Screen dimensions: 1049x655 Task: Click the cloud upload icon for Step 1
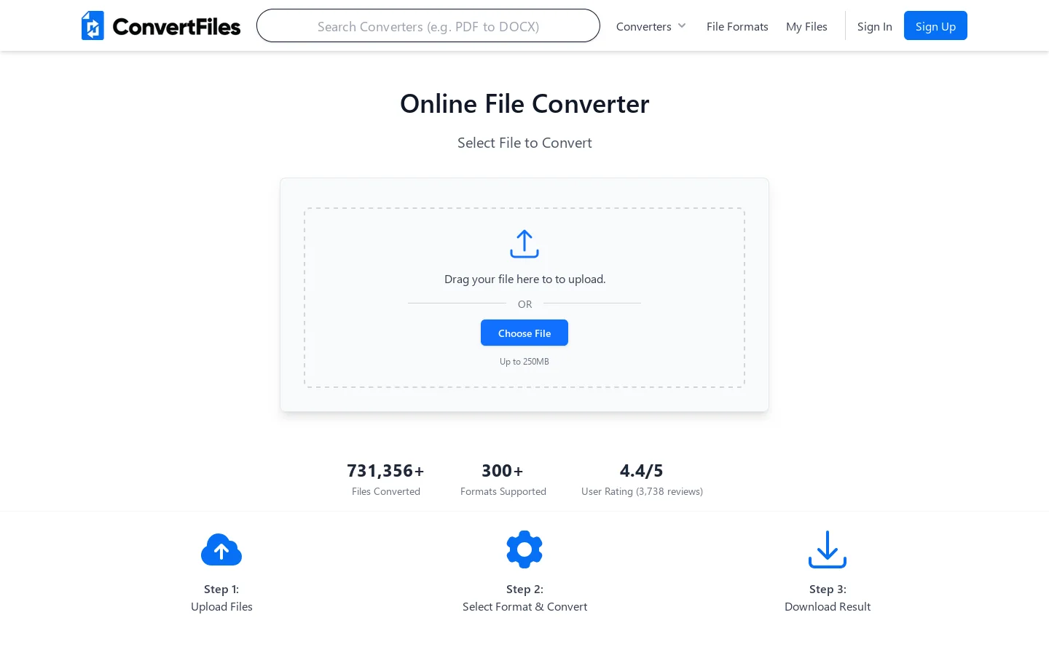pos(221,549)
